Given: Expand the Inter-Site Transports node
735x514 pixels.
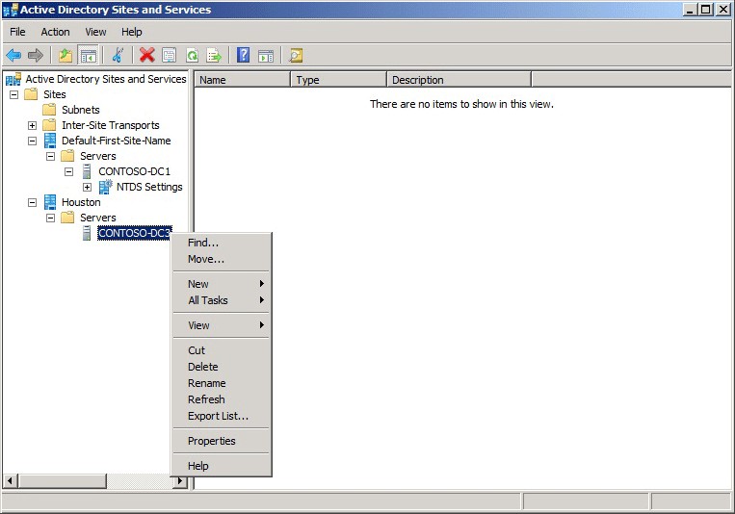Looking at the screenshot, I should point(32,125).
